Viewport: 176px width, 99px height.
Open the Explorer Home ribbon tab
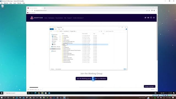click(56, 29)
